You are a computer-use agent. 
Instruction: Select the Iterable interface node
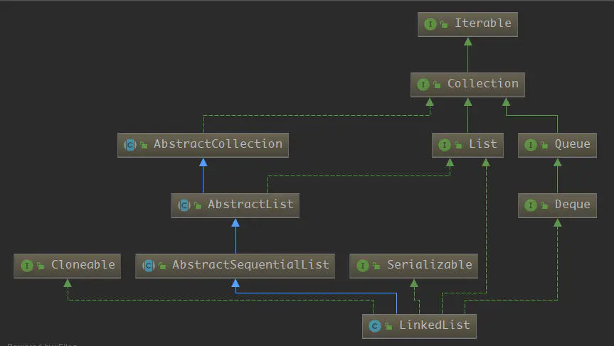pyautogui.click(x=467, y=24)
